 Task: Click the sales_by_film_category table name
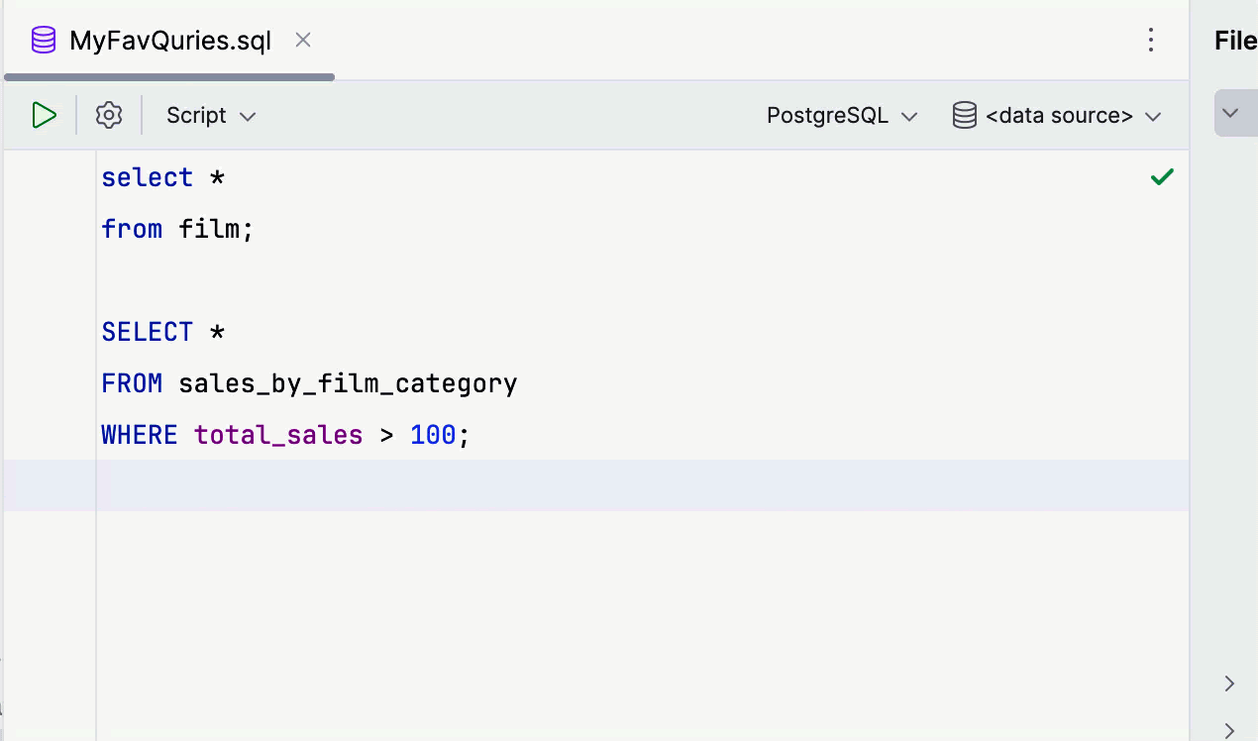tap(348, 383)
